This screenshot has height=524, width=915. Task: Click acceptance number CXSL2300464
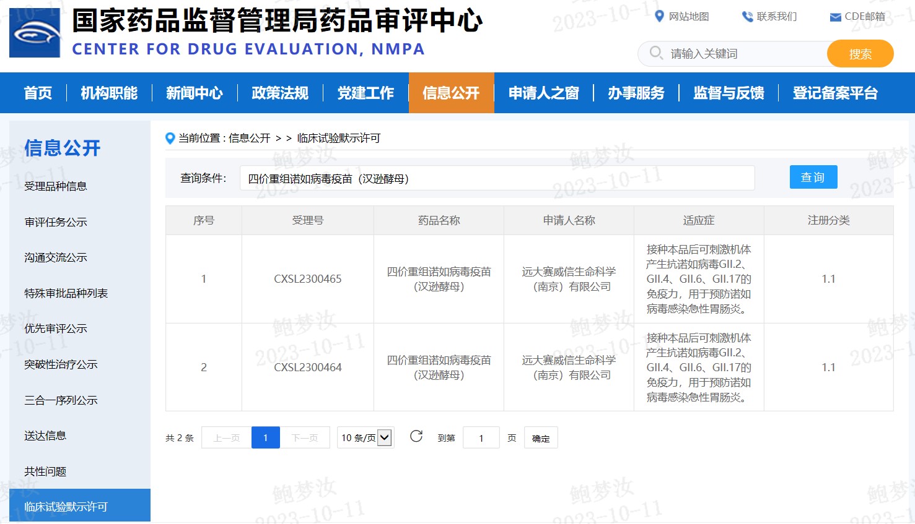308,367
